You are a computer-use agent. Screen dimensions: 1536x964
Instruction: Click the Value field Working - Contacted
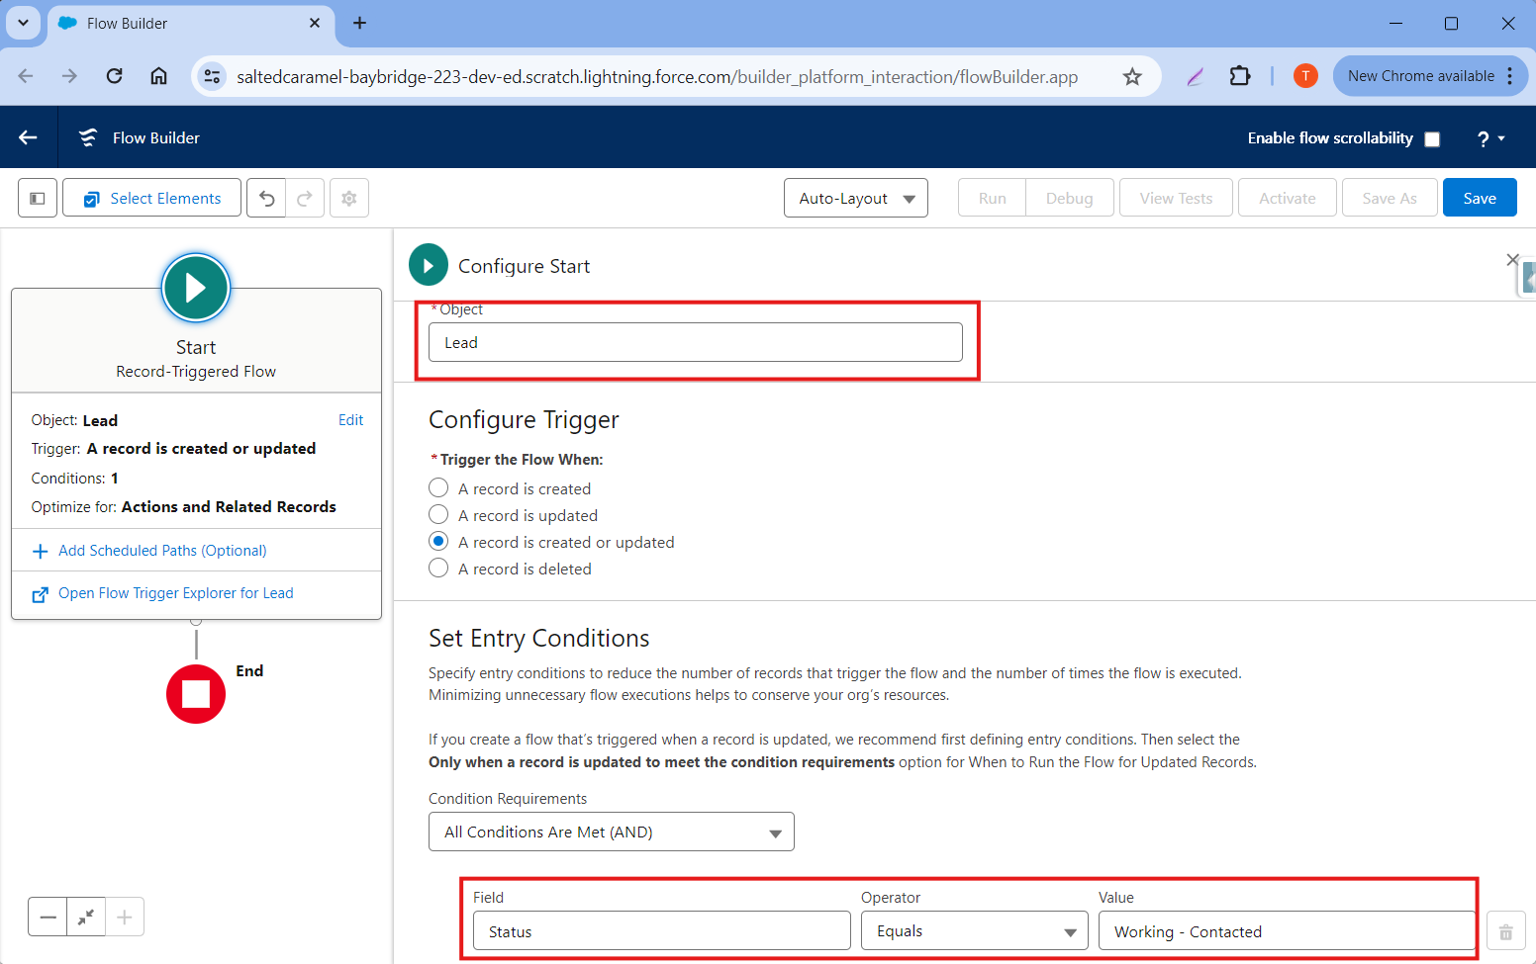click(1288, 931)
